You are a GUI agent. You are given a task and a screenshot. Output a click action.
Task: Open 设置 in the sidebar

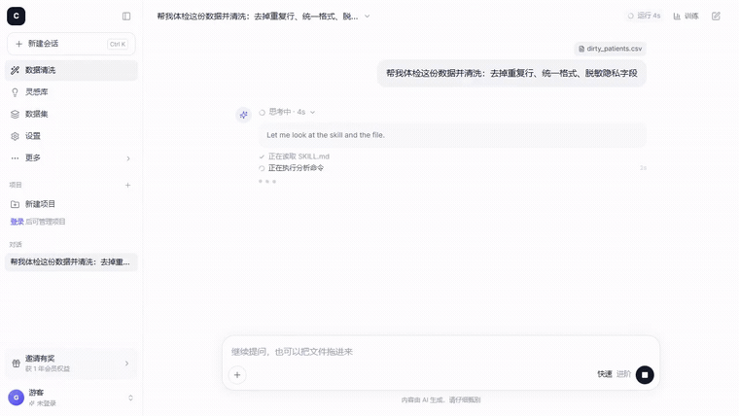(x=71, y=136)
